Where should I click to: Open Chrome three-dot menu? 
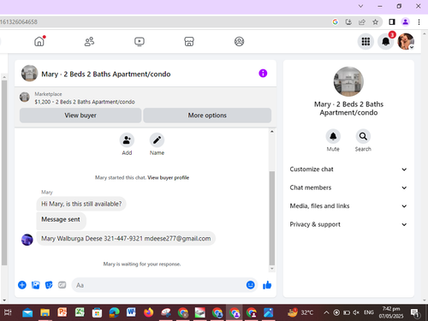pos(419,22)
